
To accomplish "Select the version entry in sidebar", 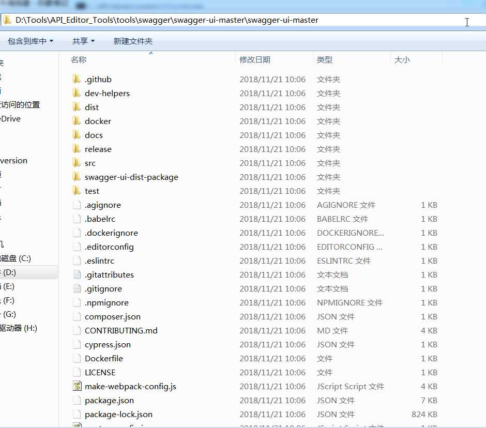I will pyautogui.click(x=13, y=160).
